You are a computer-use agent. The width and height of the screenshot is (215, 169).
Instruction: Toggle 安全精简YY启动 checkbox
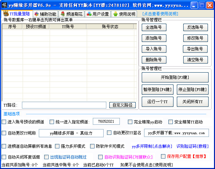(x=170, y=122)
